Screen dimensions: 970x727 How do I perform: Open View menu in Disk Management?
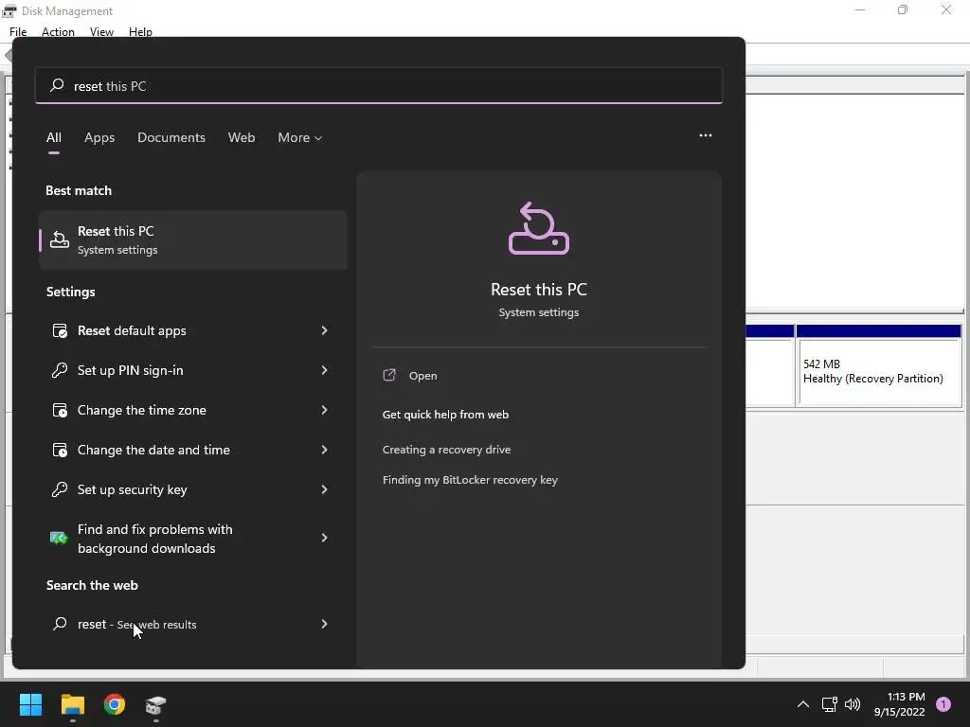click(x=101, y=31)
